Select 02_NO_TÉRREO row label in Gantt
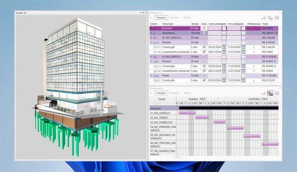Image resolution: width=297 pixels, height=172 pixels. 159,118
